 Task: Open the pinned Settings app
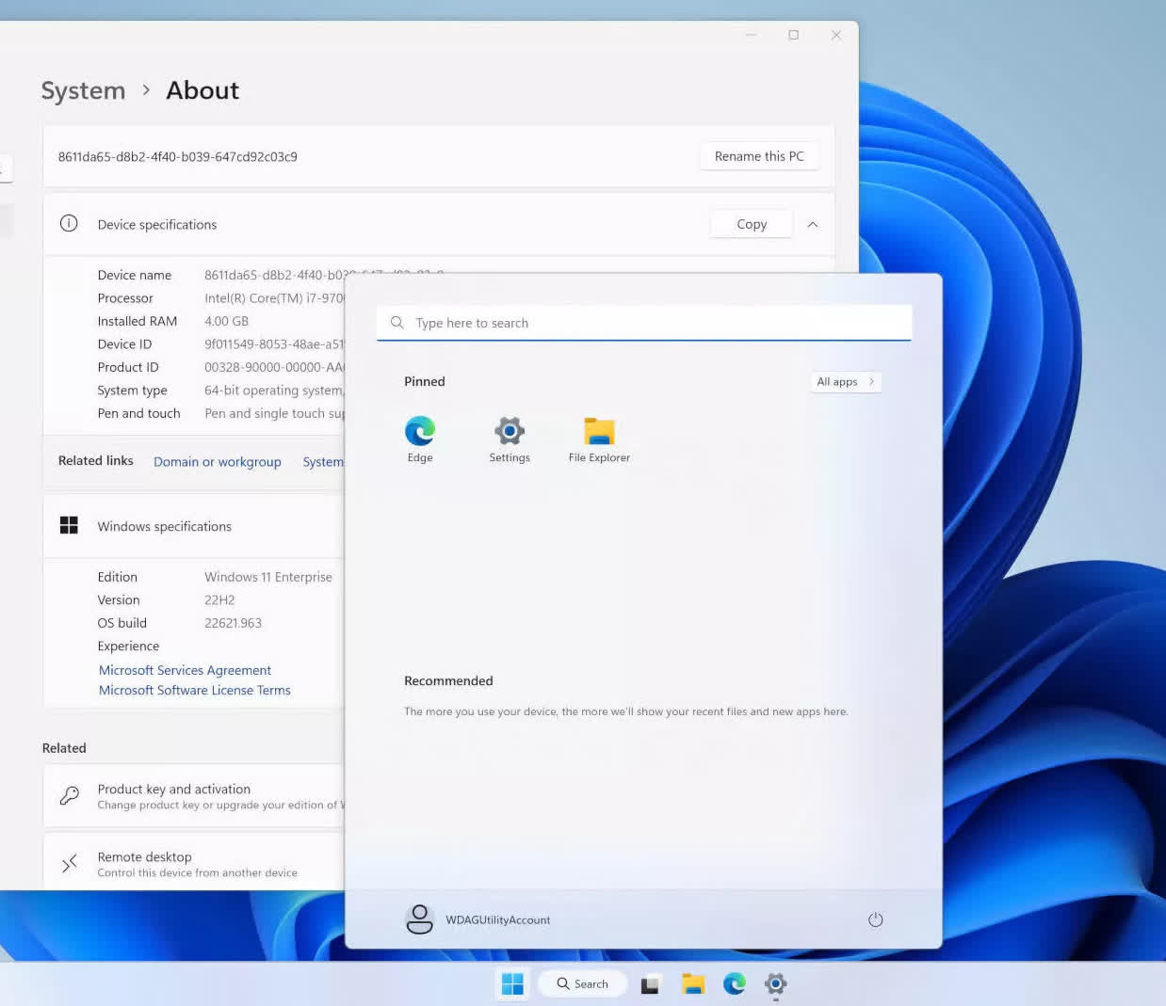(x=510, y=438)
